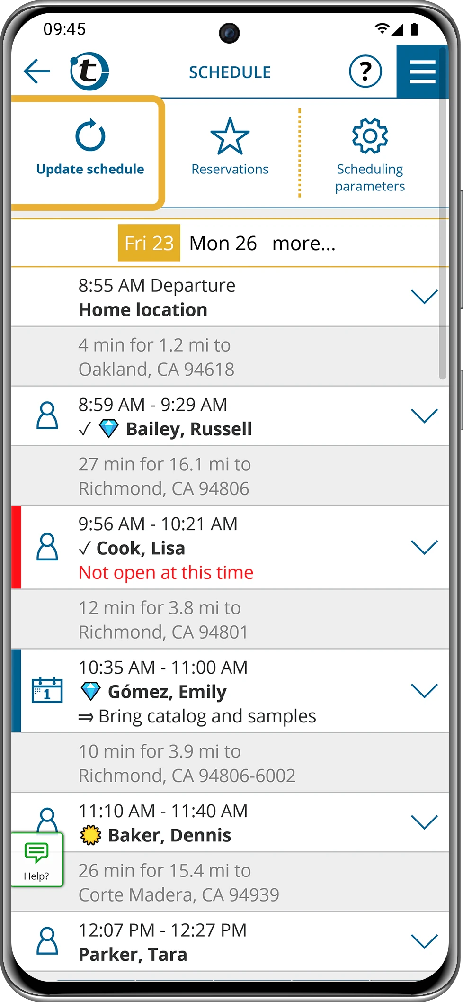The image size is (463, 1002).
Task: Tap the Update schedule refresh icon
Action: pyautogui.click(x=90, y=135)
